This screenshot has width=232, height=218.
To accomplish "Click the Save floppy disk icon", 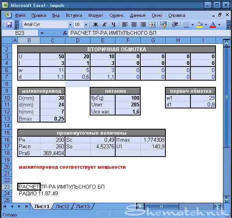I will 9,25.
